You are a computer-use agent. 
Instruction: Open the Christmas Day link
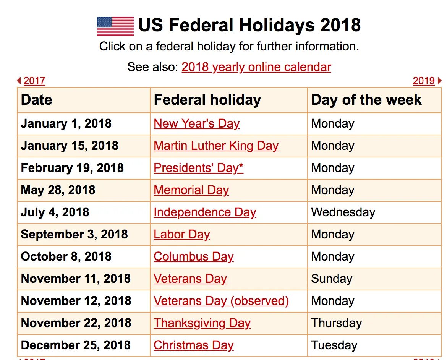point(193,345)
